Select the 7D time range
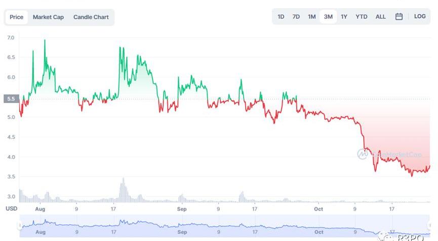Viewport: 438px width, 241px height. coord(296,17)
